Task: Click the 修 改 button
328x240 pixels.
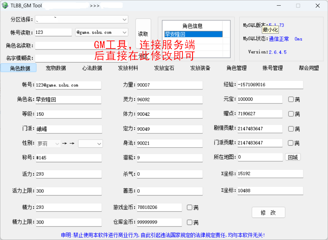Action: pos(268,213)
